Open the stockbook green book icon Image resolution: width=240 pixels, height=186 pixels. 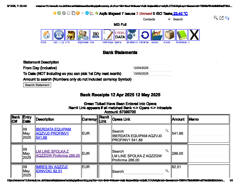click(182, 35)
